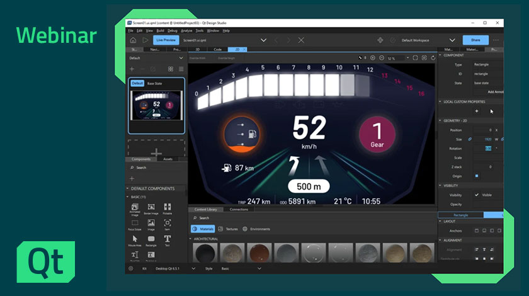Collapse the GEOMETRY - 2D section
529x296 pixels.
click(x=440, y=120)
